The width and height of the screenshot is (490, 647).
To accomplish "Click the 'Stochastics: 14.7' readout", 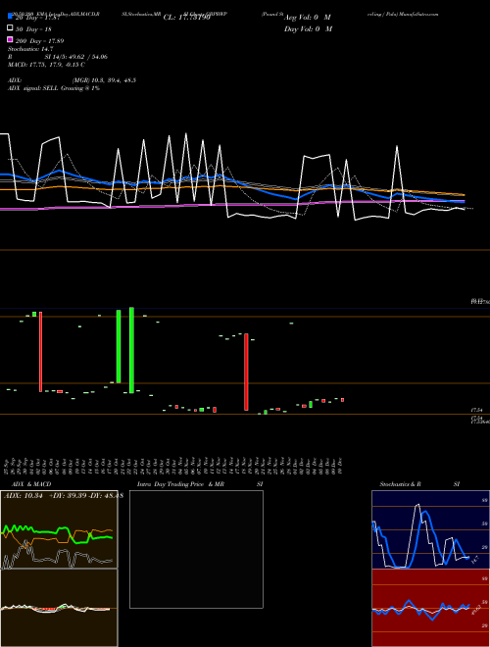I will point(30,49).
